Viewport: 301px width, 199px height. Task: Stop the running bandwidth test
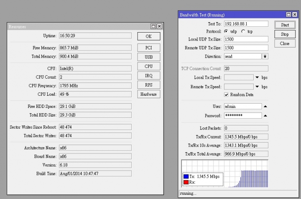[x=285, y=34]
